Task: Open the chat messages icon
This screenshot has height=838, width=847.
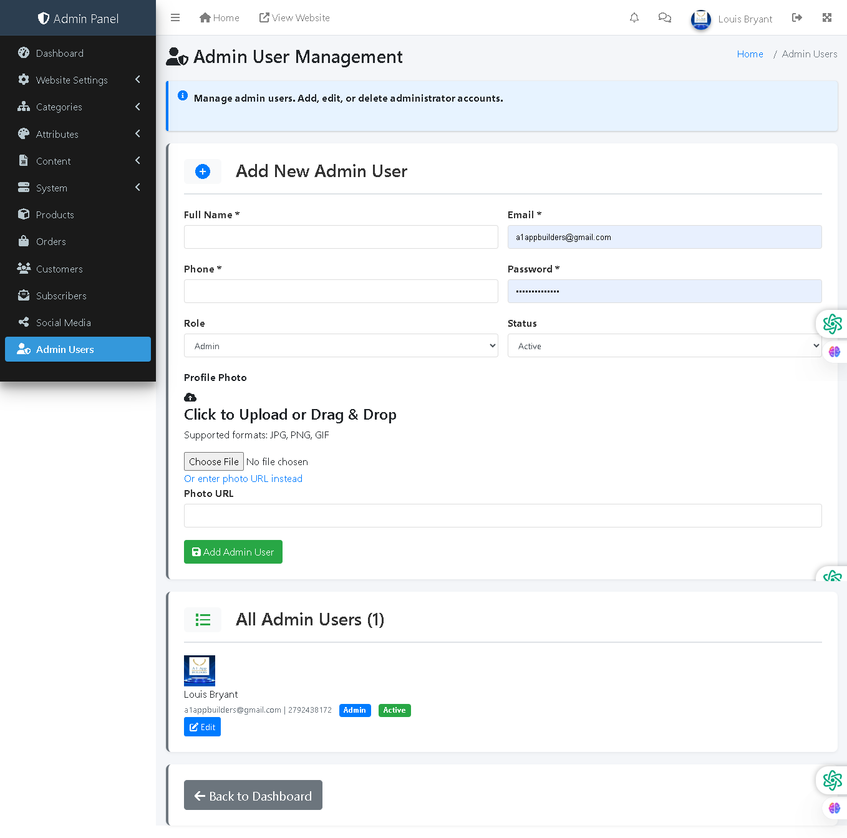Action: [665, 18]
